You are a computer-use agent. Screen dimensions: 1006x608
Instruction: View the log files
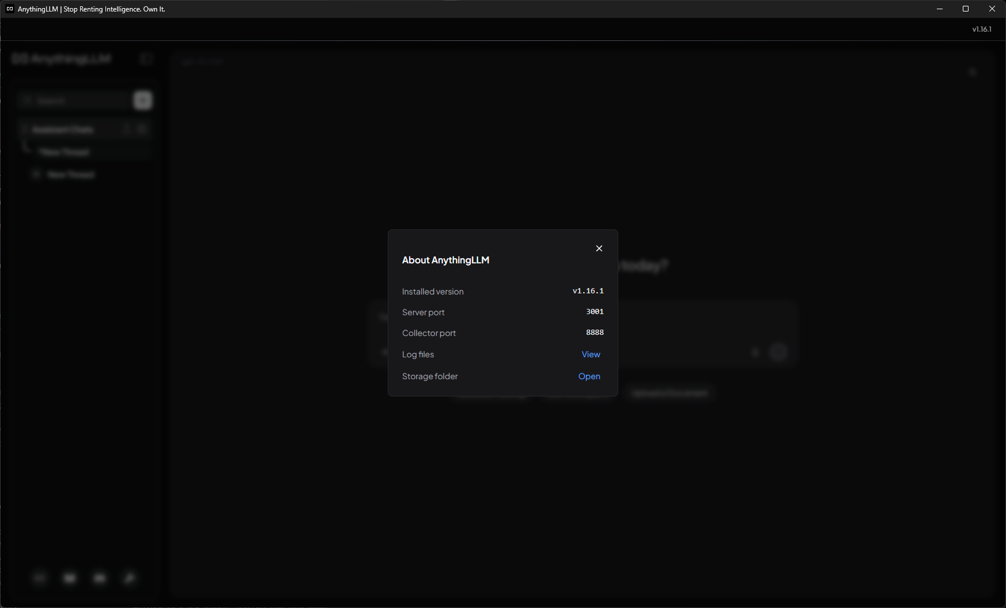[591, 354]
